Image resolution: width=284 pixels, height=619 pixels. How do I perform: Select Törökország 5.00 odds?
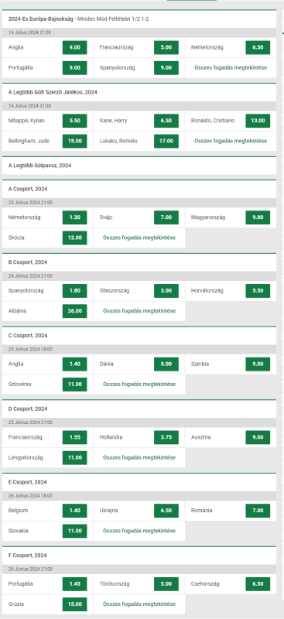166,584
